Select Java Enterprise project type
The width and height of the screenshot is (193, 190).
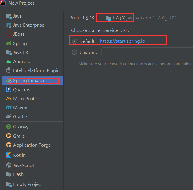28,25
